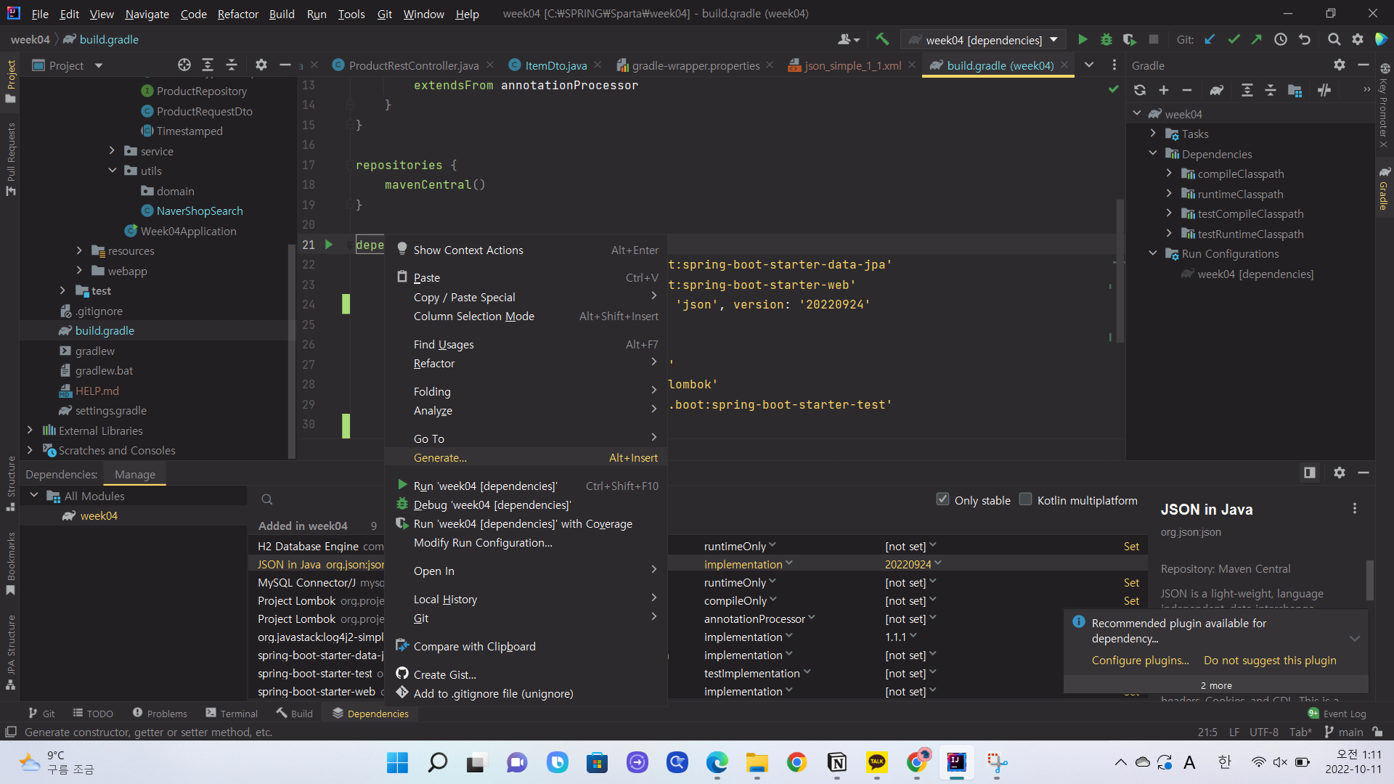Click the Debug bug icon in toolbar
Screen dimensions: 1394x784
tap(1106, 40)
